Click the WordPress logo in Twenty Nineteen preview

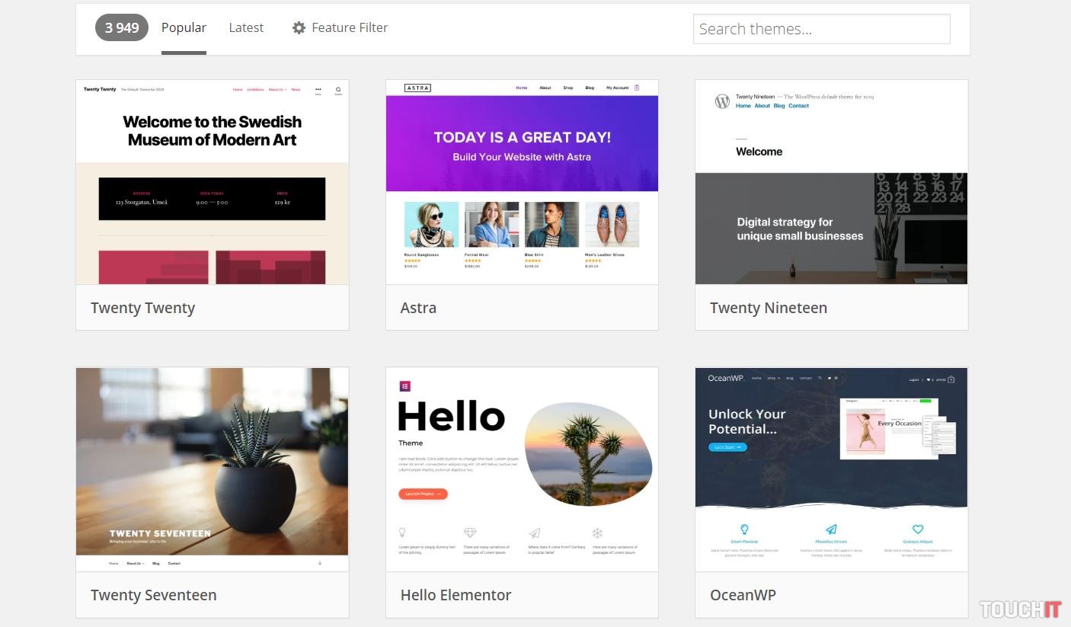pyautogui.click(x=722, y=101)
